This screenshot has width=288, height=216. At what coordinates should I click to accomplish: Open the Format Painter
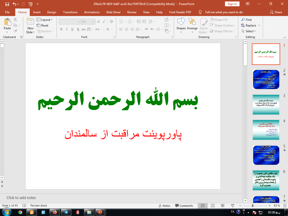tap(15, 31)
